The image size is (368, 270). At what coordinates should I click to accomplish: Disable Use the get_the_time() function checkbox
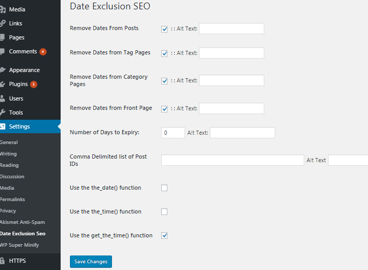point(164,235)
